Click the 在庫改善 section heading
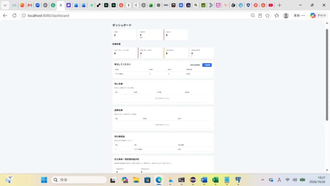The height and width of the screenshot is (186, 330). point(116,44)
